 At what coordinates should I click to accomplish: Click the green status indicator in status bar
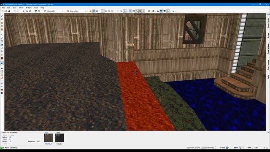tap(2, 148)
